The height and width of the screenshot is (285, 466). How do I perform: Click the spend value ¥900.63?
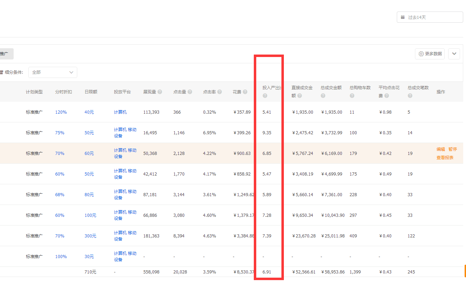[x=242, y=154]
